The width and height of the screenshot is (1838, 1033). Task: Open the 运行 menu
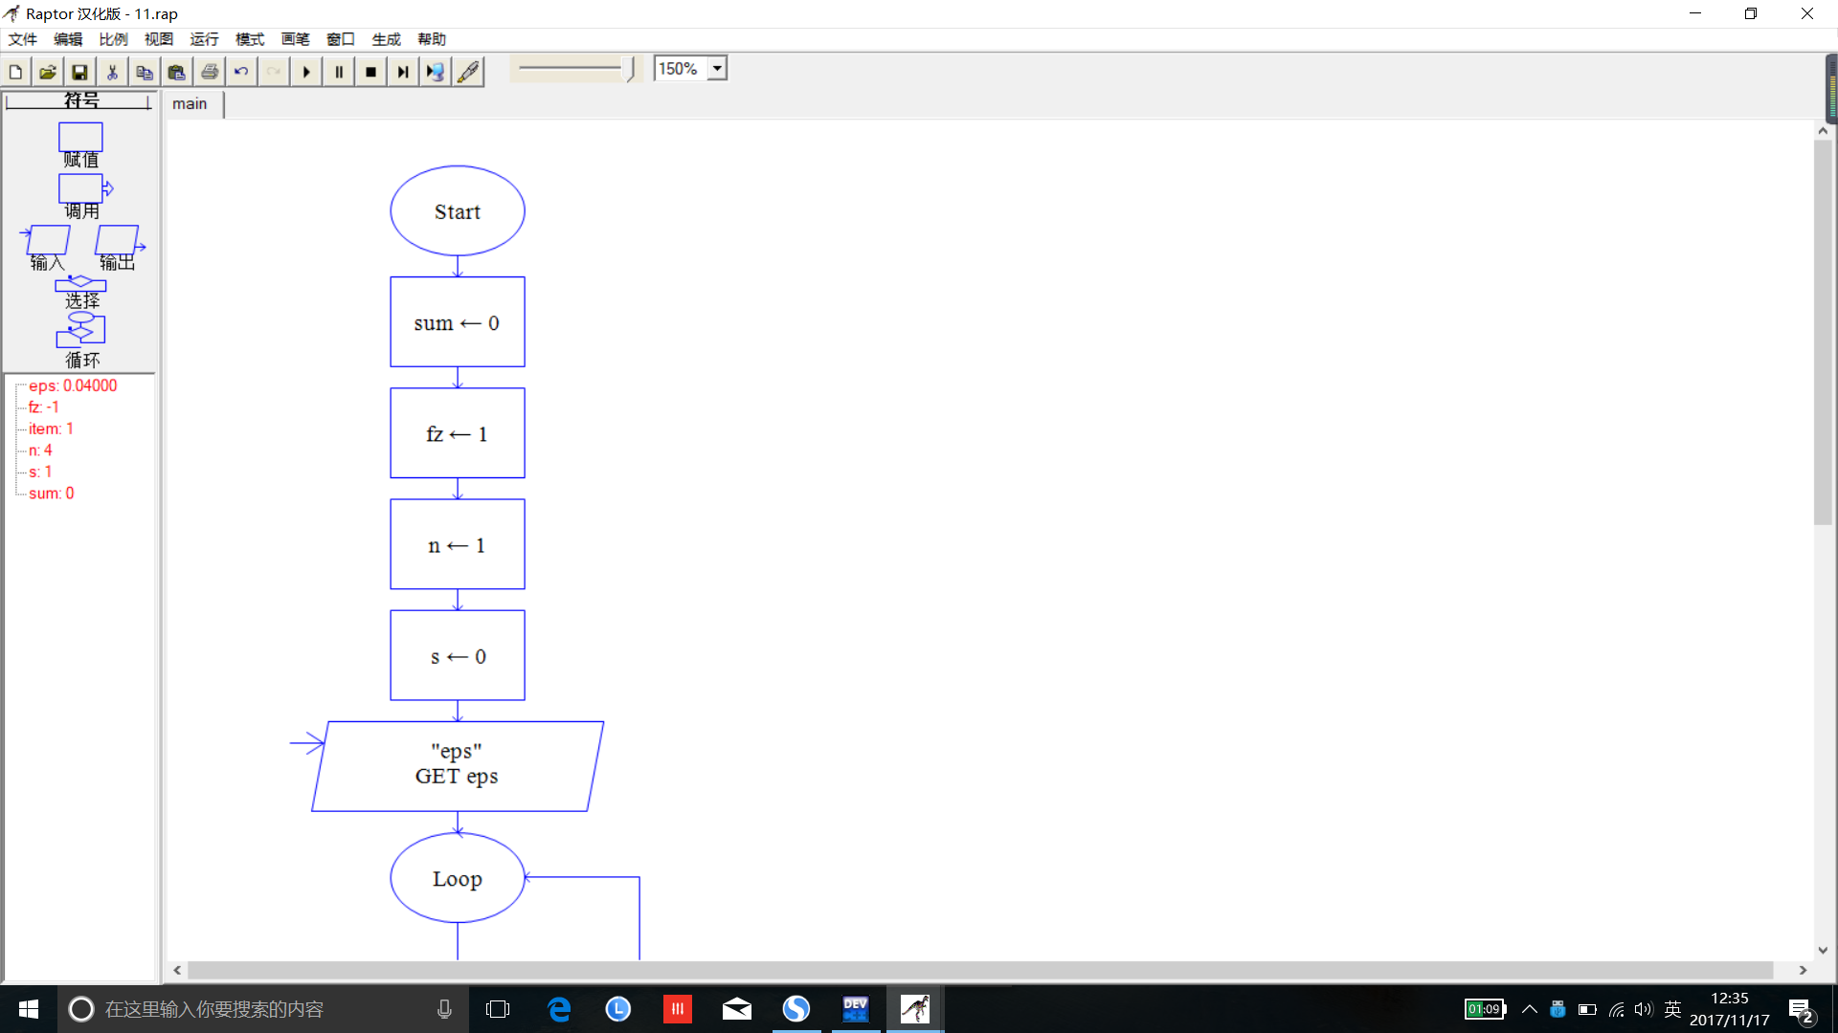(x=205, y=39)
